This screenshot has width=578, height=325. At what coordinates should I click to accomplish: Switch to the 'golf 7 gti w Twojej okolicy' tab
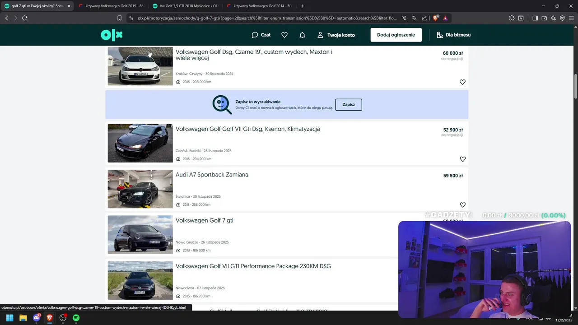click(x=36, y=6)
